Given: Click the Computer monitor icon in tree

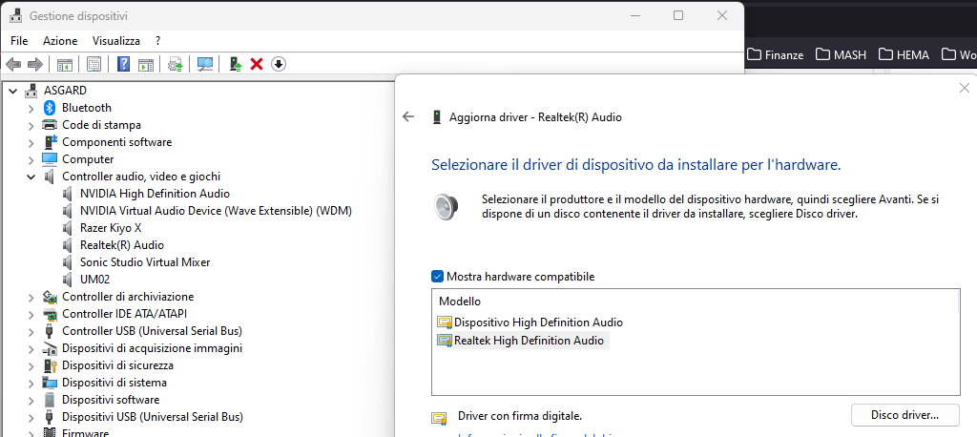Looking at the screenshot, I should (x=50, y=159).
